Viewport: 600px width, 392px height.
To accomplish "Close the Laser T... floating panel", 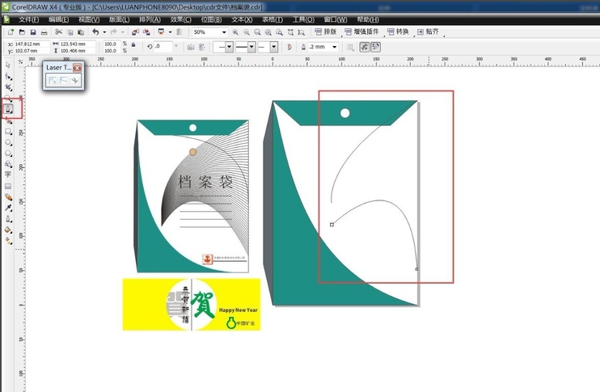I will (78, 68).
